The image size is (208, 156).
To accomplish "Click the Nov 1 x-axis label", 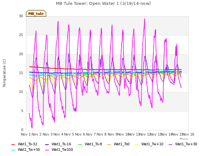I will pos(26,134).
